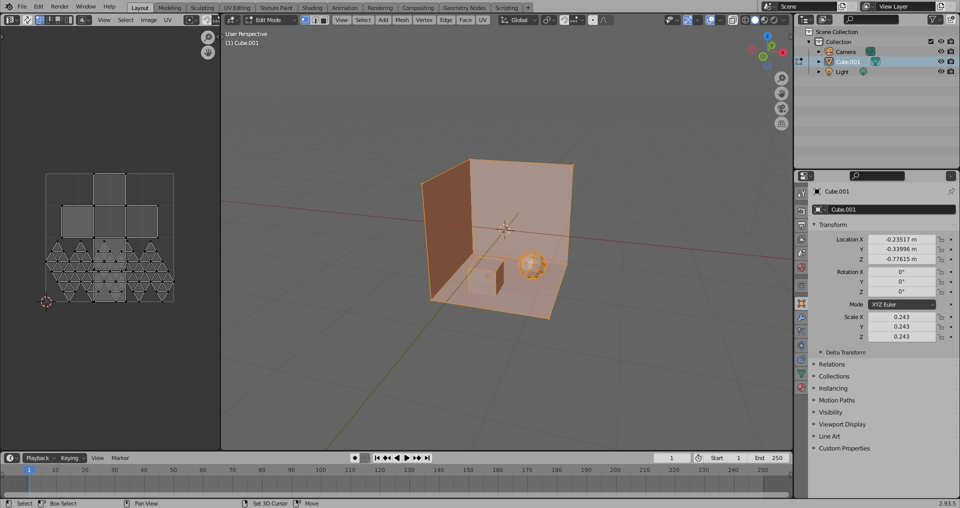Toggle snapping magnet in 3D viewport
This screenshot has width=960, height=508.
[x=564, y=20]
